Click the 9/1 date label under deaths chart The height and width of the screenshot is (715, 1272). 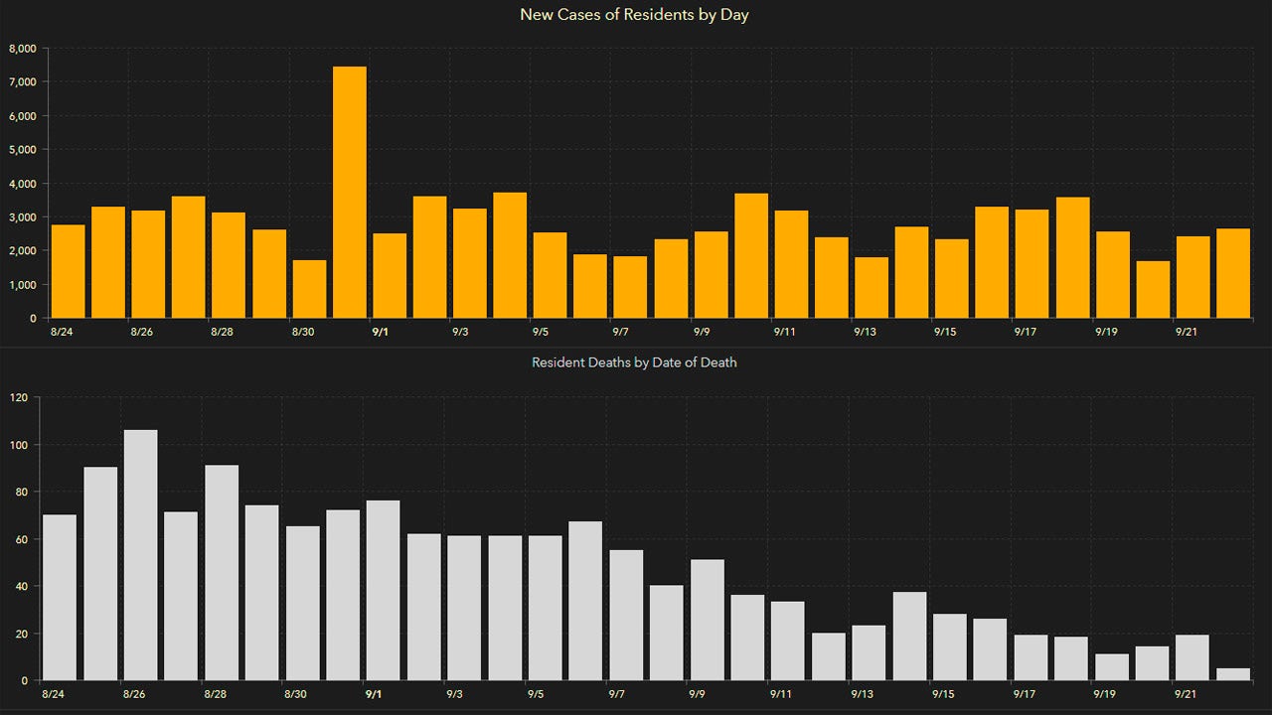(375, 694)
